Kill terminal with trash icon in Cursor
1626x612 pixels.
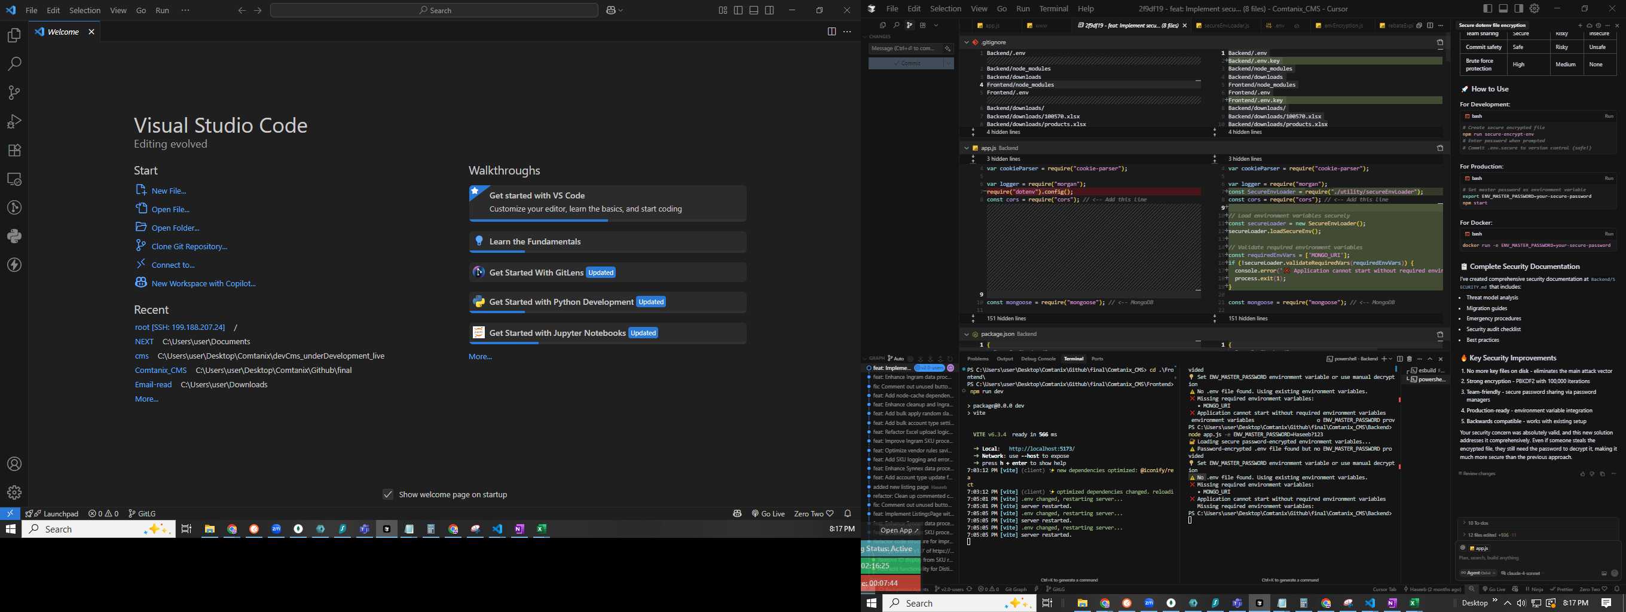tap(1410, 359)
